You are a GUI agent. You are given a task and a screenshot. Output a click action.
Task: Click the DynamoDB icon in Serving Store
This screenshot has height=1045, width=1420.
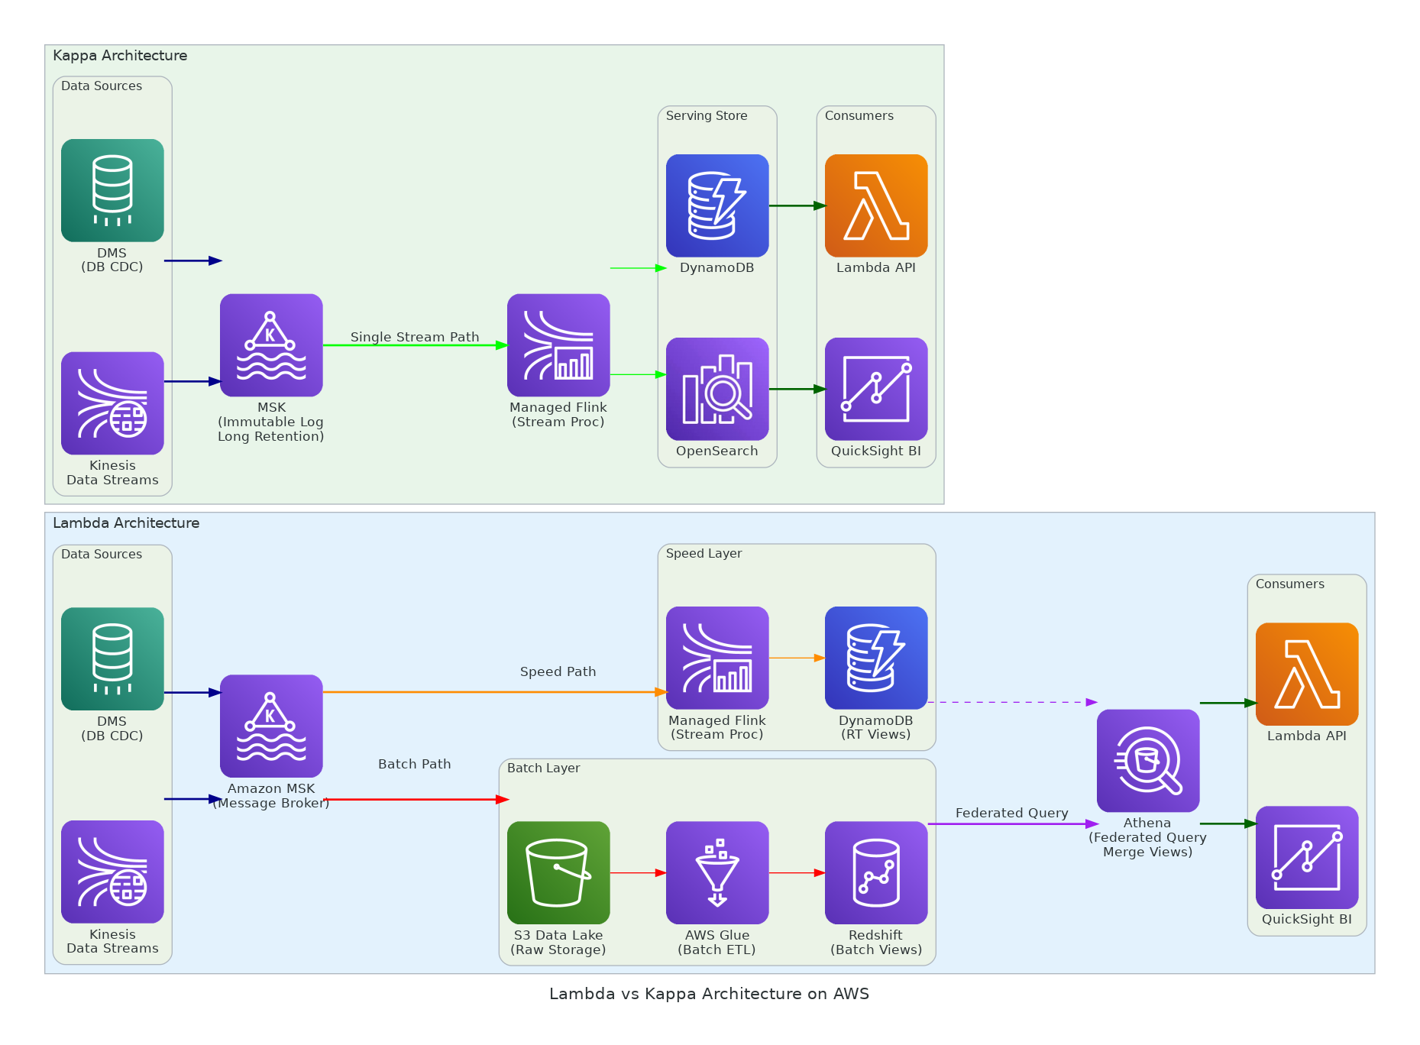point(716,206)
